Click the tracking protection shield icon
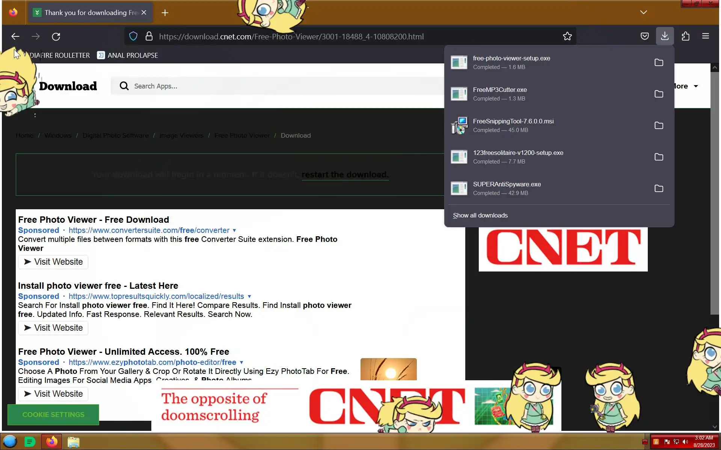Viewport: 721px width, 450px height. 133,36
